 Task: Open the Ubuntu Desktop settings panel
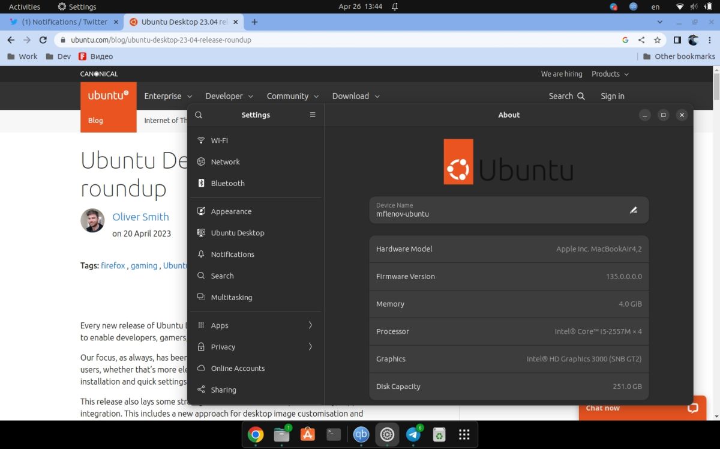coord(256,233)
